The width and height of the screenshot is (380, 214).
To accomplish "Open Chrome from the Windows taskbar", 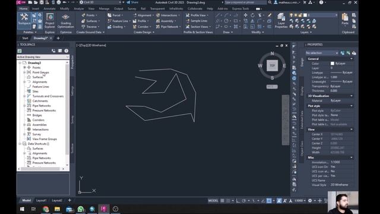I will coord(46,209).
